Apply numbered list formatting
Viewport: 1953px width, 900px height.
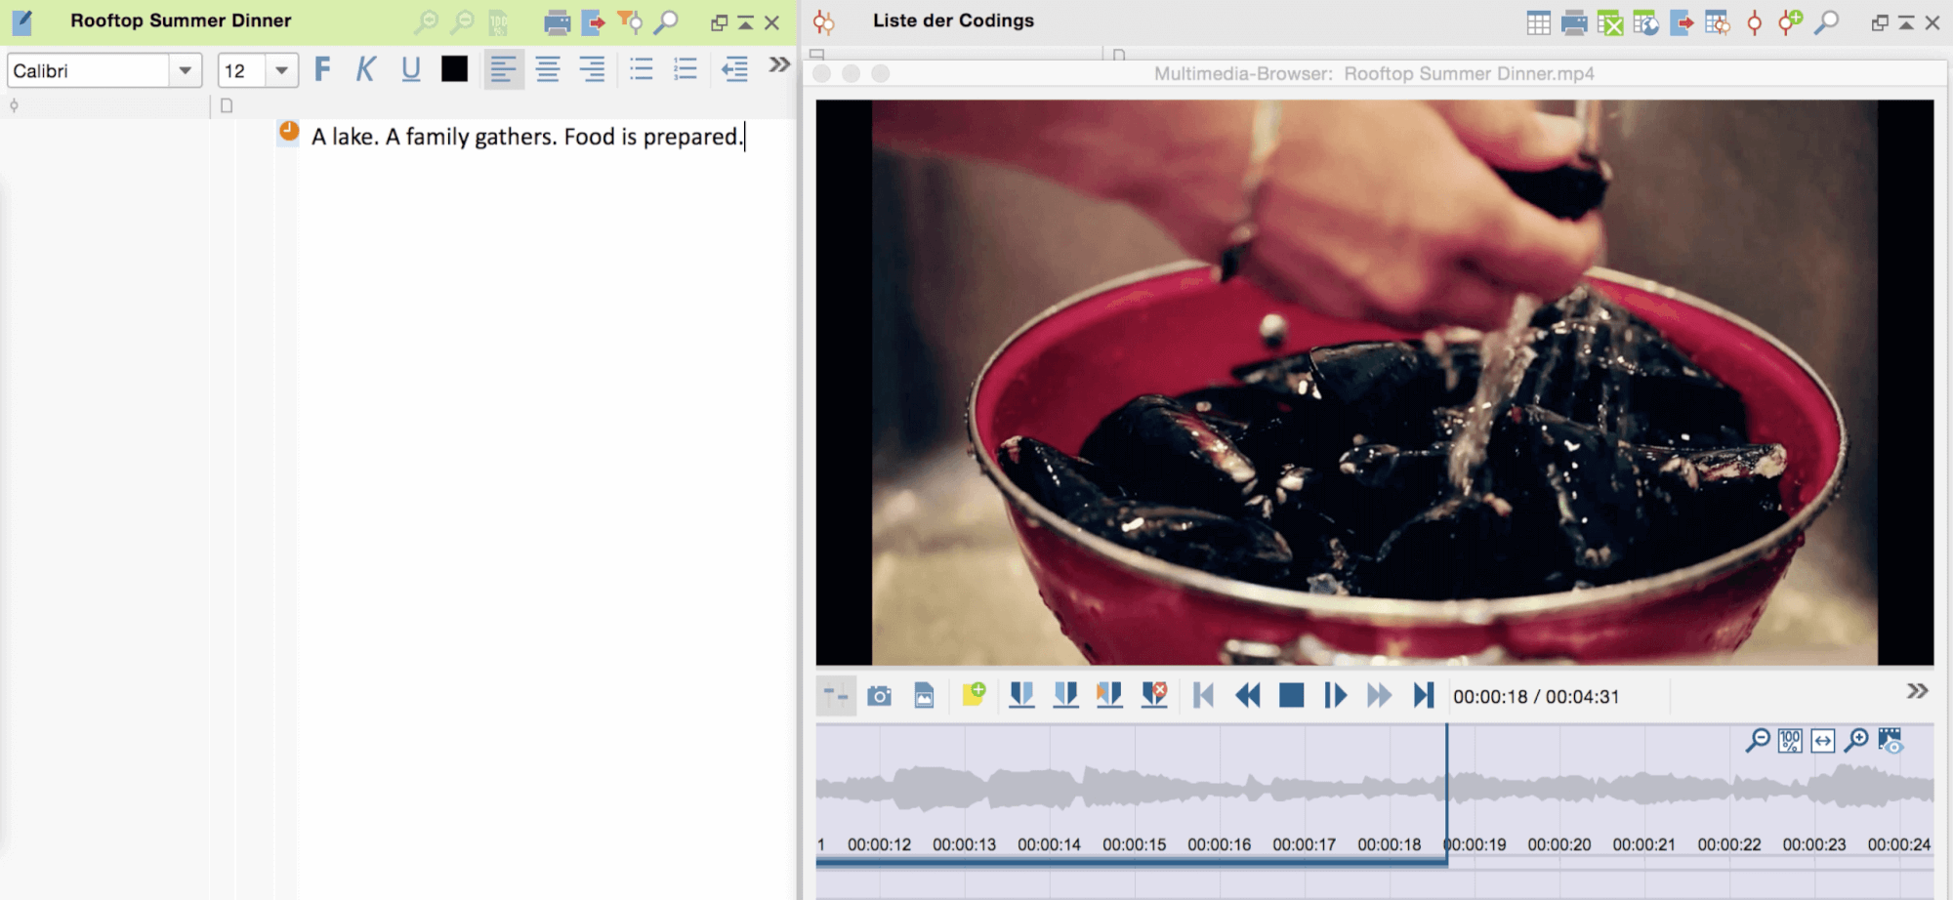(686, 69)
